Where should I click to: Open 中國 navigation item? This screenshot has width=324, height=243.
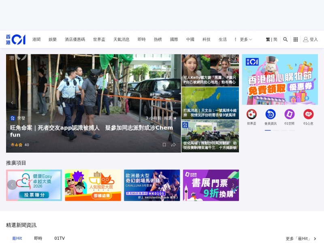pyautogui.click(x=190, y=39)
